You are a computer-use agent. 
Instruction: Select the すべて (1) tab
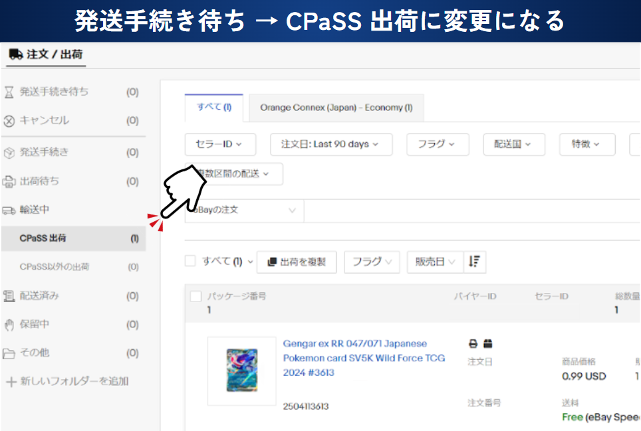[213, 108]
